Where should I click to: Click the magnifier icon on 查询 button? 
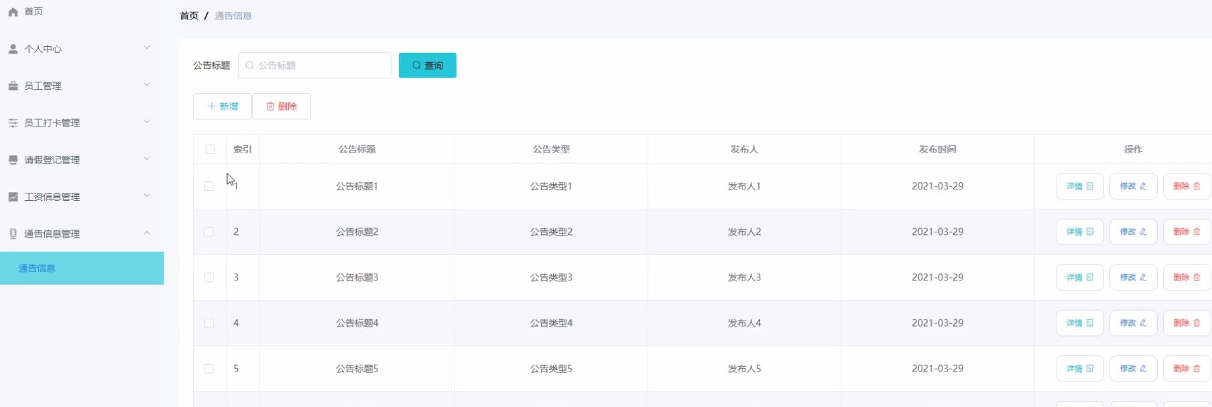click(x=416, y=66)
